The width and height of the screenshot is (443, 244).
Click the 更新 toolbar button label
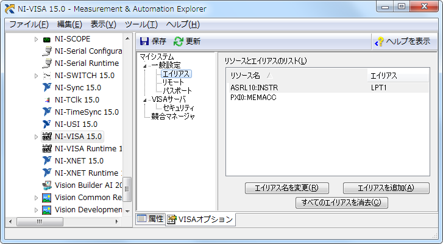tap(193, 41)
